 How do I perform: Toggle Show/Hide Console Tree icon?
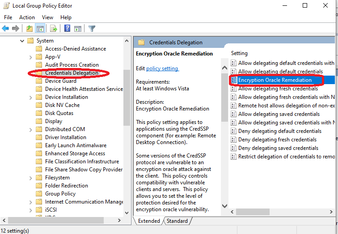[x=40, y=29]
